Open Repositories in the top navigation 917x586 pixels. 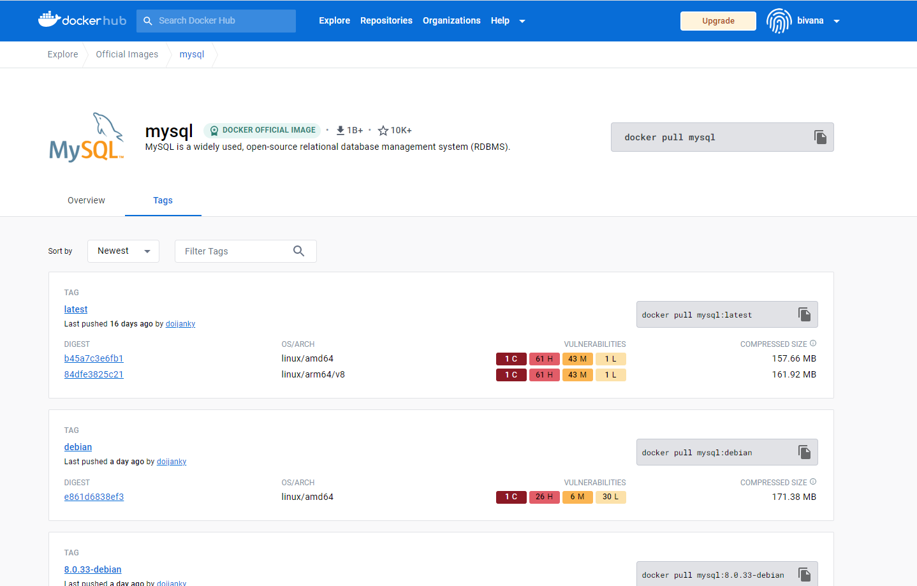pyautogui.click(x=386, y=20)
